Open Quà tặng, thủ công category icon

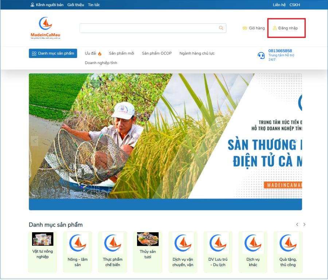(x=288, y=243)
